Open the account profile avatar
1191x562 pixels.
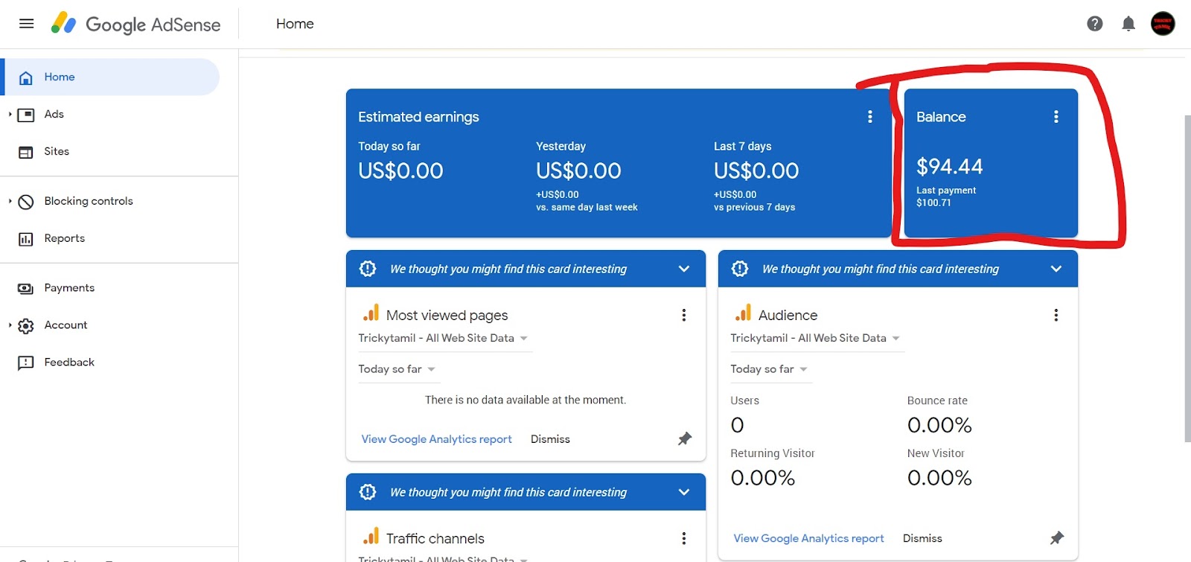click(1163, 24)
